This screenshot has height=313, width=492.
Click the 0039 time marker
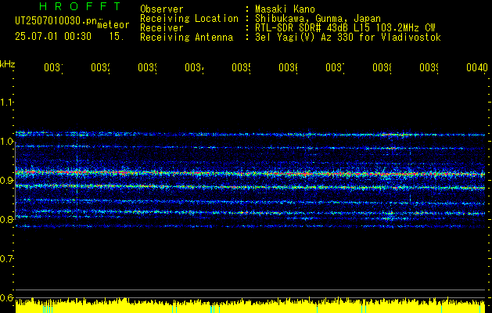coord(429,67)
